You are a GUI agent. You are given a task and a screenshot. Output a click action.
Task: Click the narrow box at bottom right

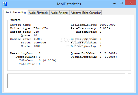129,81
